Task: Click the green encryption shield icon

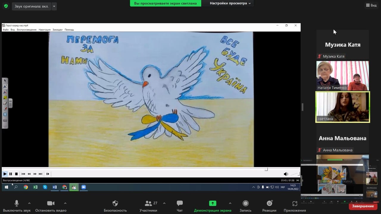Action: pos(6,6)
